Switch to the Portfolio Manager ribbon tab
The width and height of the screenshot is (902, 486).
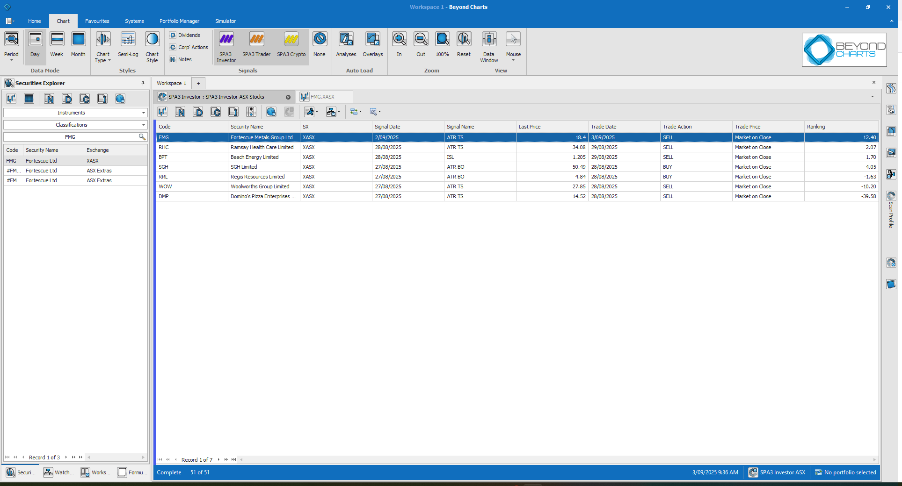click(x=179, y=21)
